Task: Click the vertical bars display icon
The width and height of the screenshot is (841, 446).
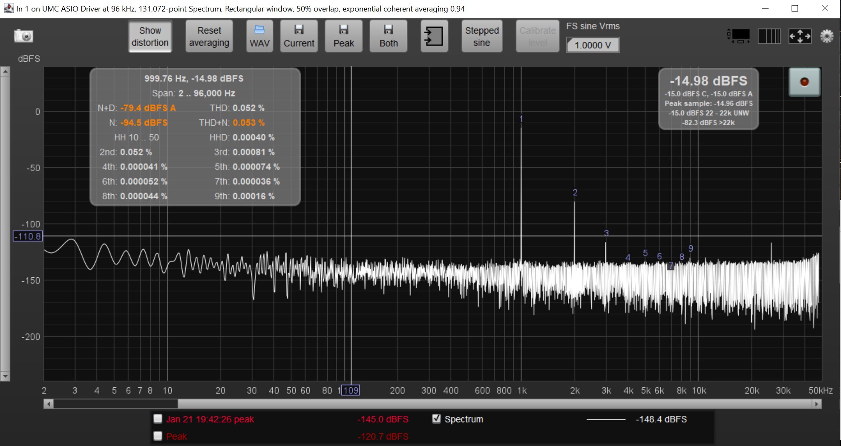Action: pos(769,36)
